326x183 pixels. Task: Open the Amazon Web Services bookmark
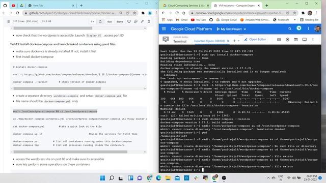255,20
